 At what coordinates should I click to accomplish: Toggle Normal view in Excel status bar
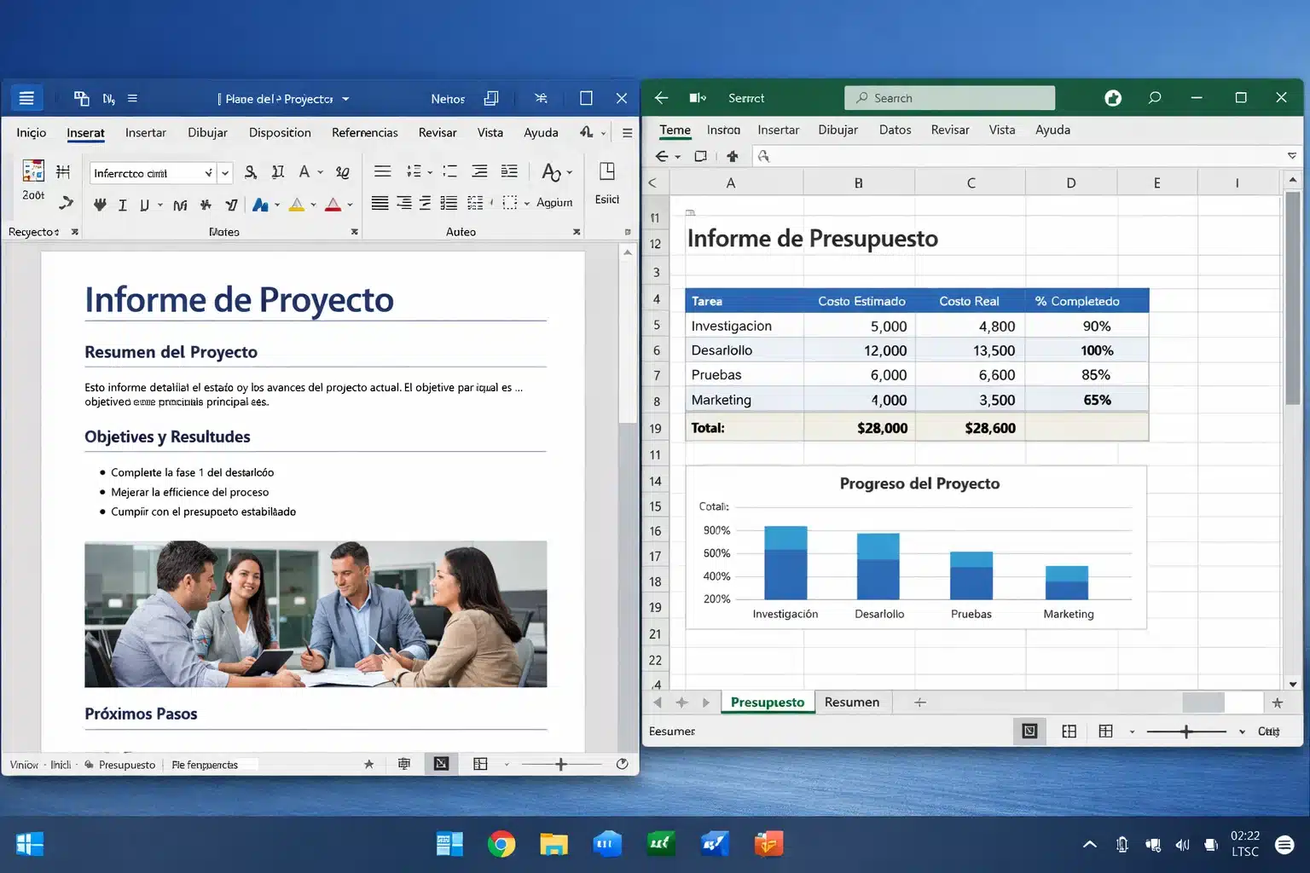coord(1030,731)
